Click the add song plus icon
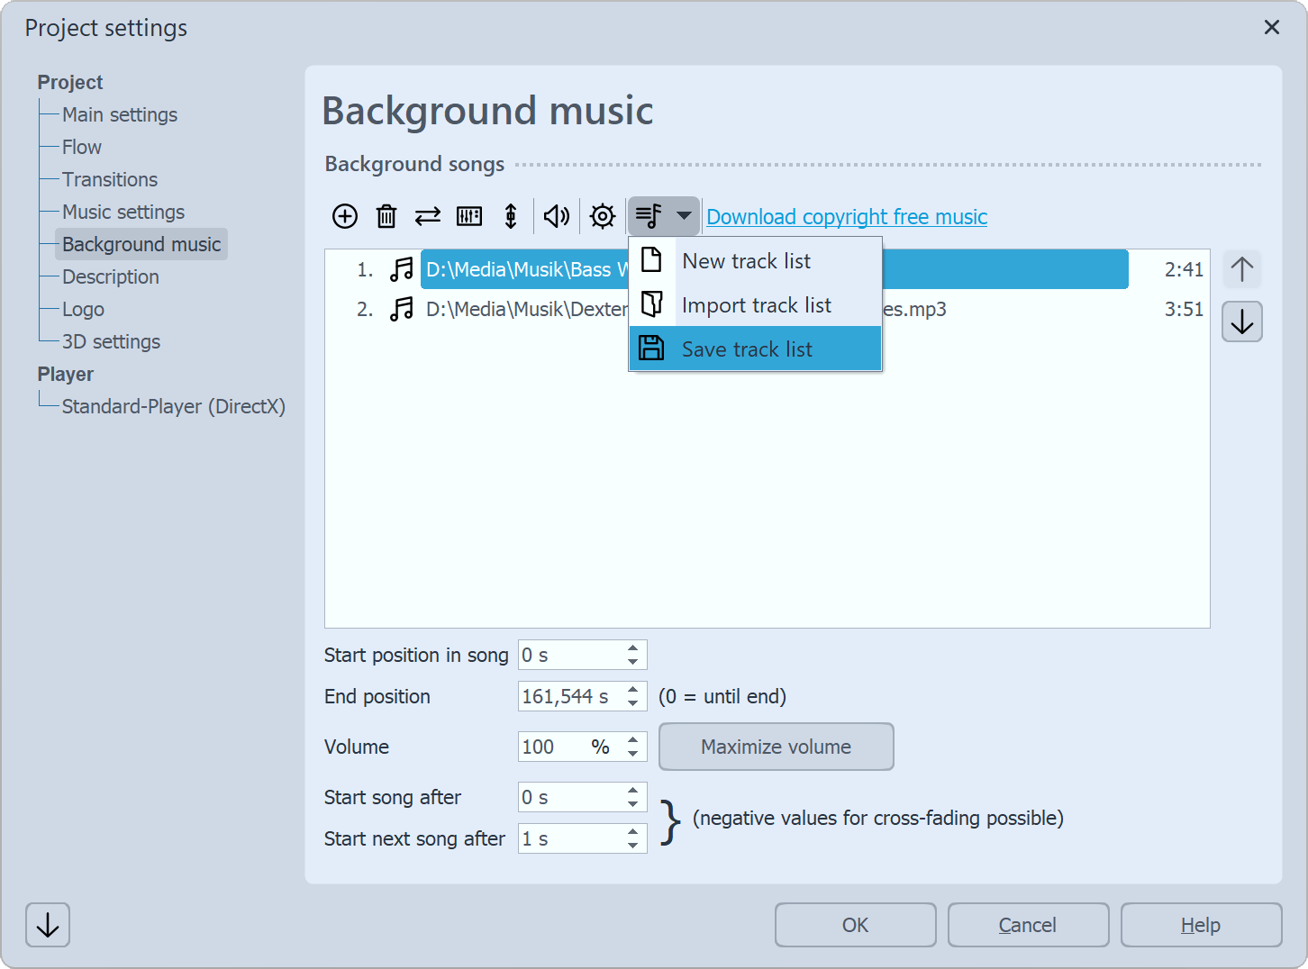This screenshot has width=1308, height=969. coord(345,216)
